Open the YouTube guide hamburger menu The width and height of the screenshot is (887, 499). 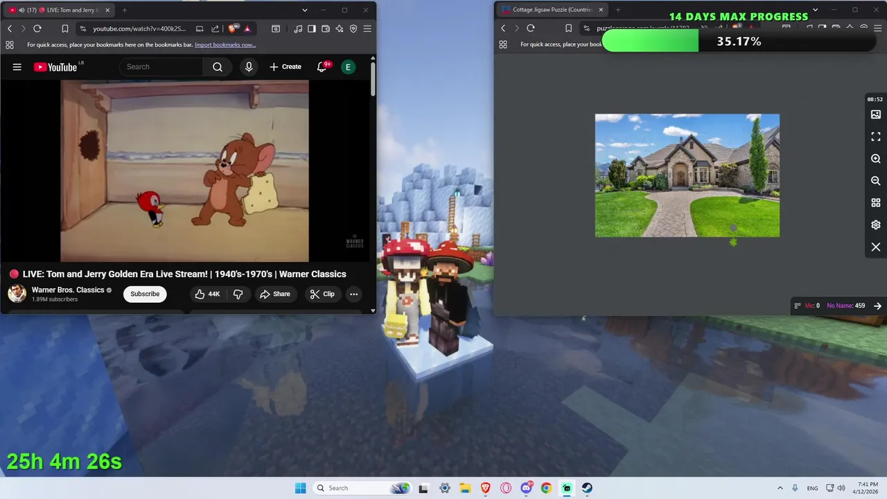(17, 67)
